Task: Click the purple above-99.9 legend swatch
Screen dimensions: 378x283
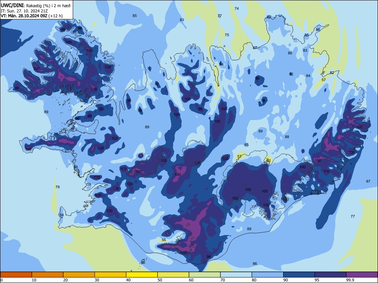Action: (x=362, y=275)
